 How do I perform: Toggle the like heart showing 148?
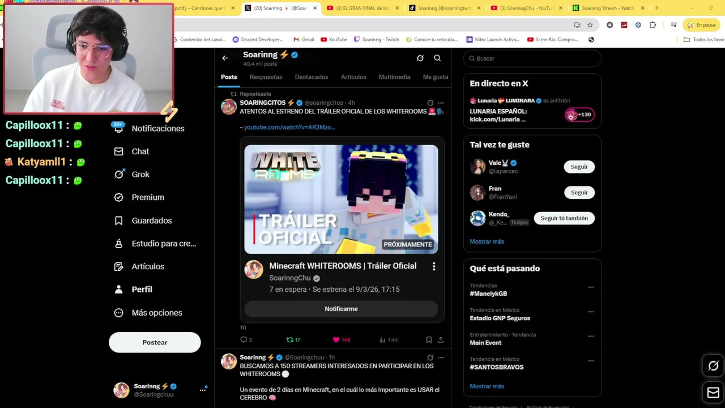342,340
